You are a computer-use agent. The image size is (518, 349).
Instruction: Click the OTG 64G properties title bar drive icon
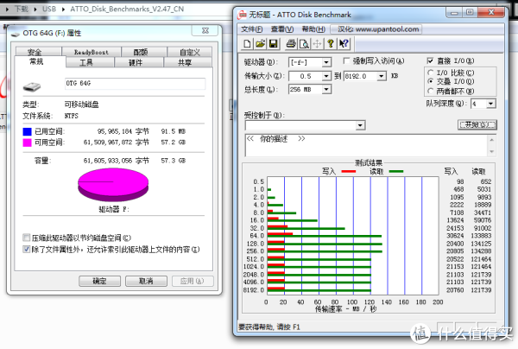[16, 34]
